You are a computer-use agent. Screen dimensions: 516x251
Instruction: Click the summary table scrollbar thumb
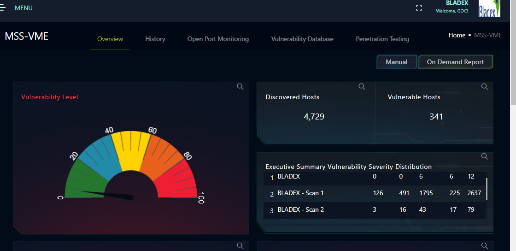(487, 189)
